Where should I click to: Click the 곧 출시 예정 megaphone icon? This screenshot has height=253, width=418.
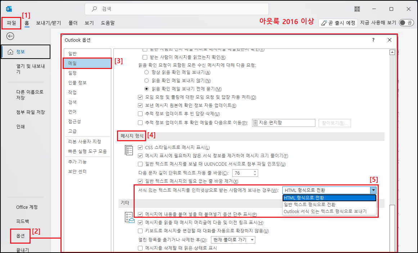[324, 23]
